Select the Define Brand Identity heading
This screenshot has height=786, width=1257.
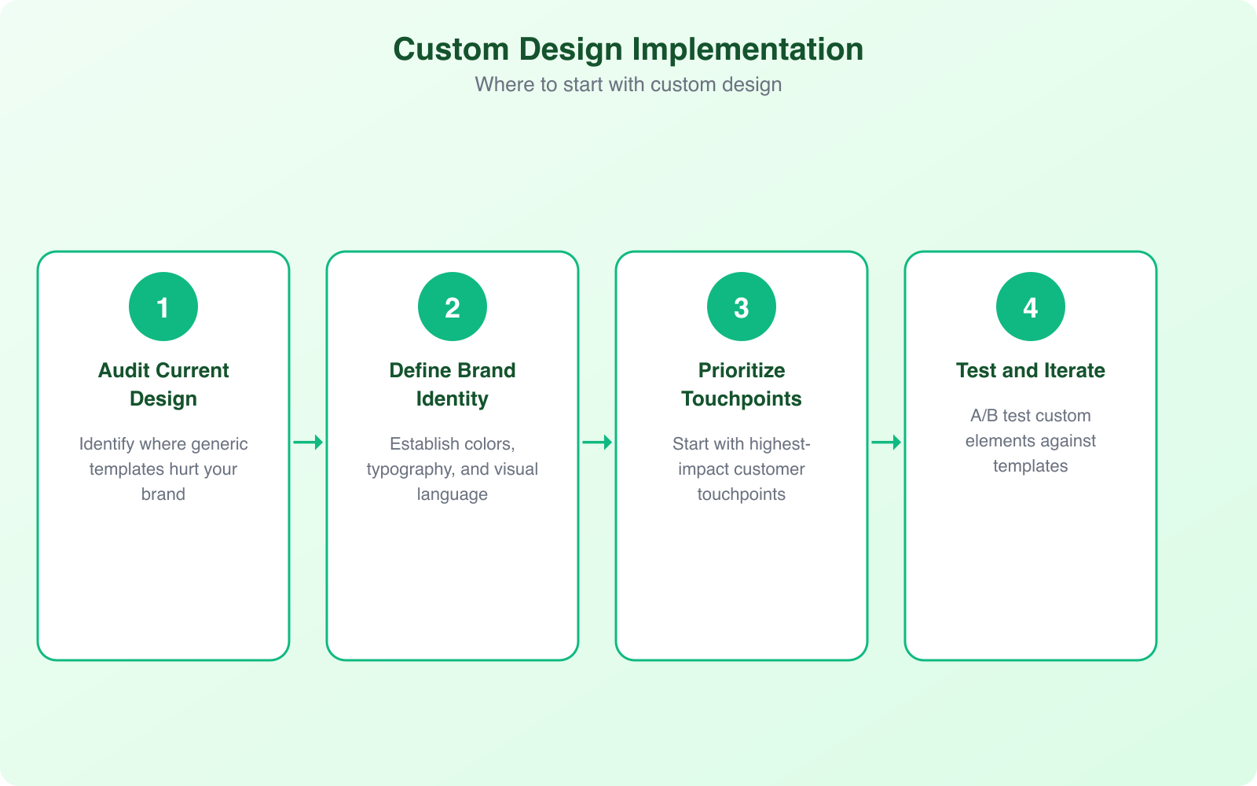point(452,384)
